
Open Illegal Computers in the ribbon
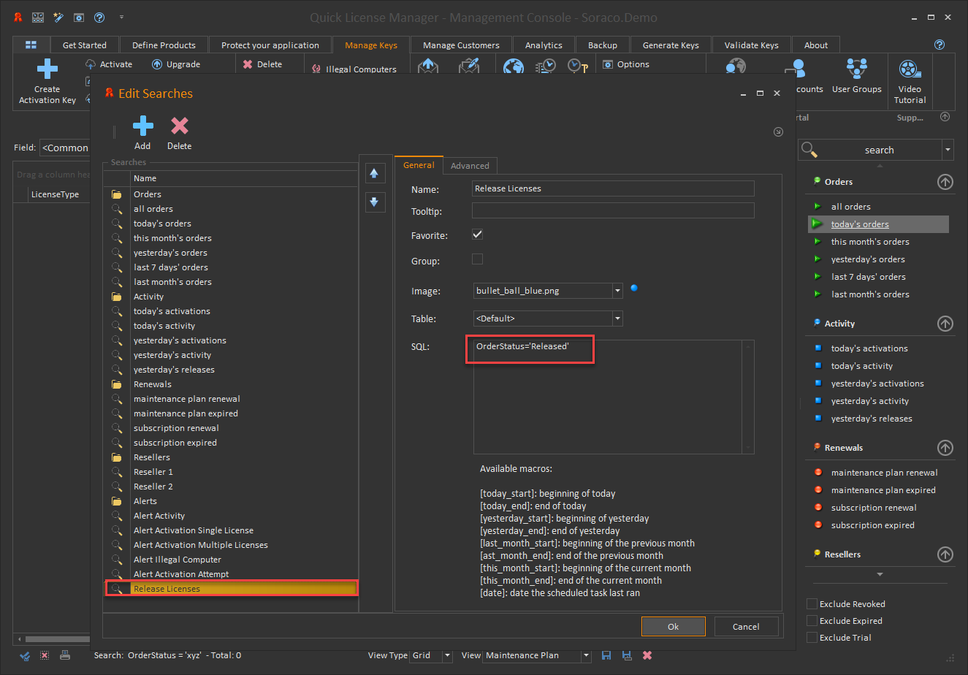point(354,69)
